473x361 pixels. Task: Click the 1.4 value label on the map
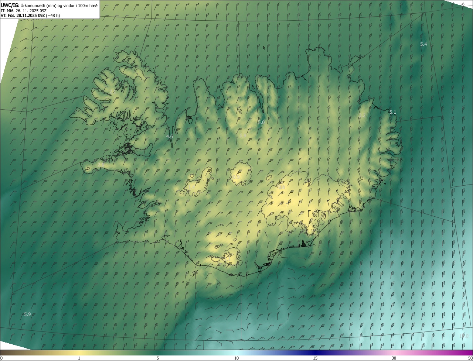(x=192, y=187)
